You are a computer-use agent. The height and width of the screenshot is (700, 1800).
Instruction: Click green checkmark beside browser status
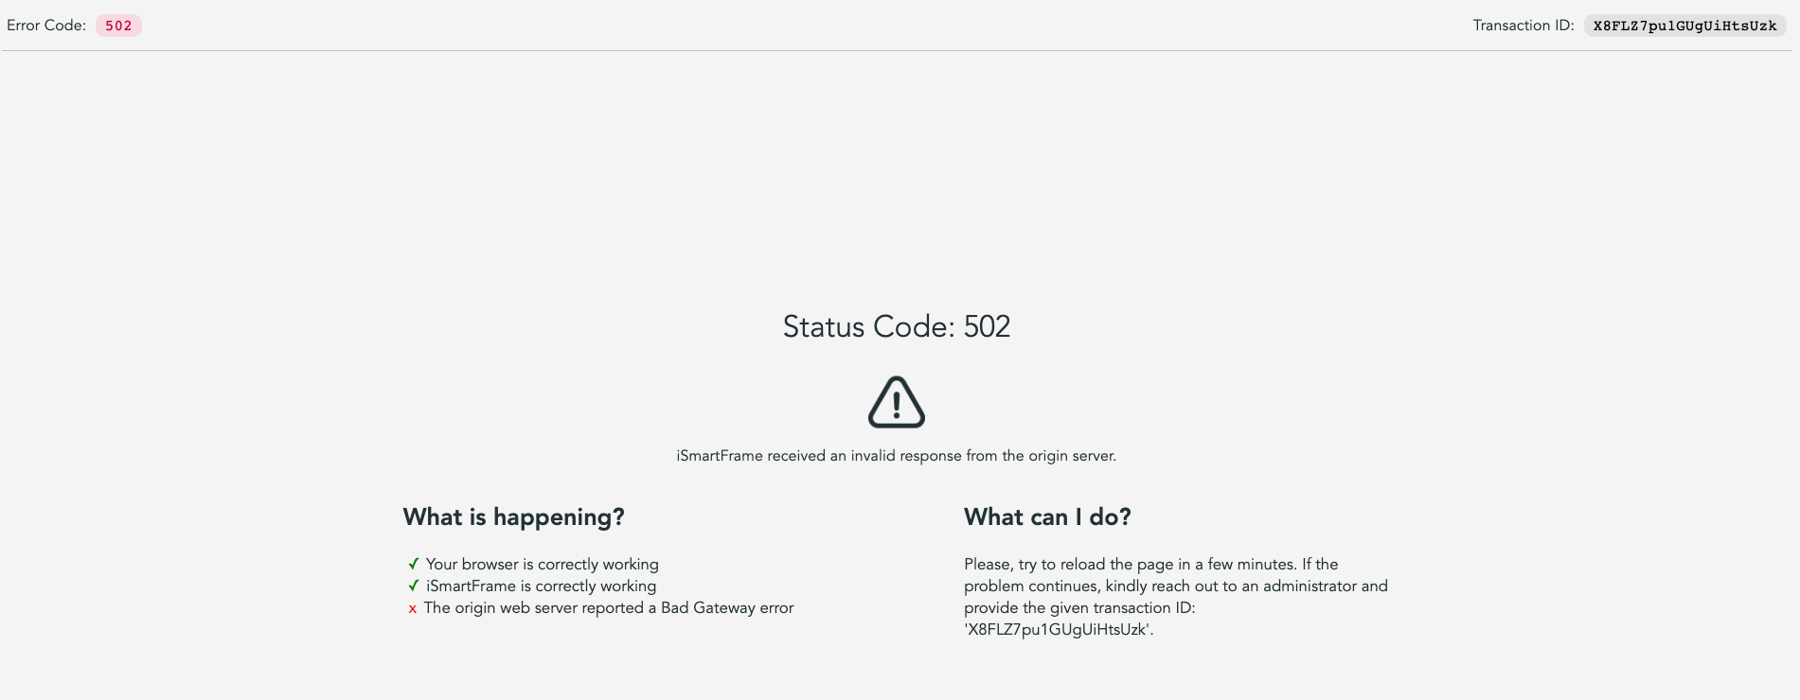(413, 564)
